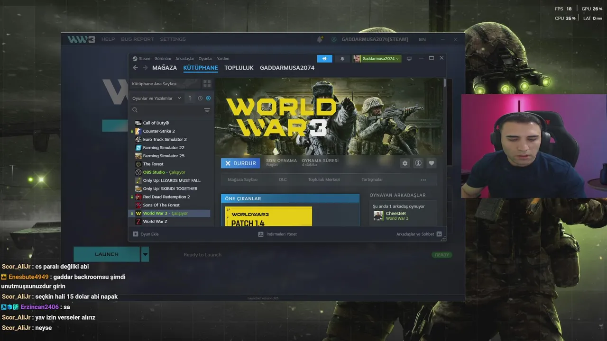
Task: Click the Counter-Strike 2 game icon
Action: click(138, 131)
